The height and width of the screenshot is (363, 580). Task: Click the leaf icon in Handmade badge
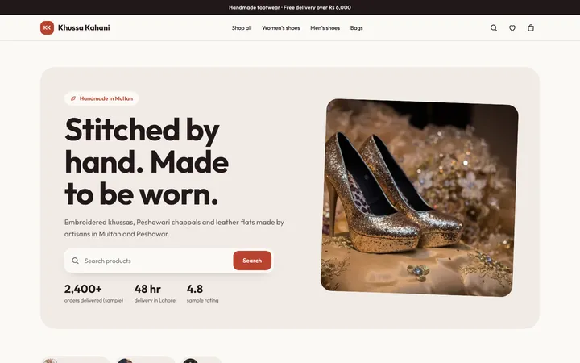coord(73,98)
